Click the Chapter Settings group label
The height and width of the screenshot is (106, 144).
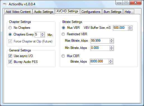[x=20, y=22]
